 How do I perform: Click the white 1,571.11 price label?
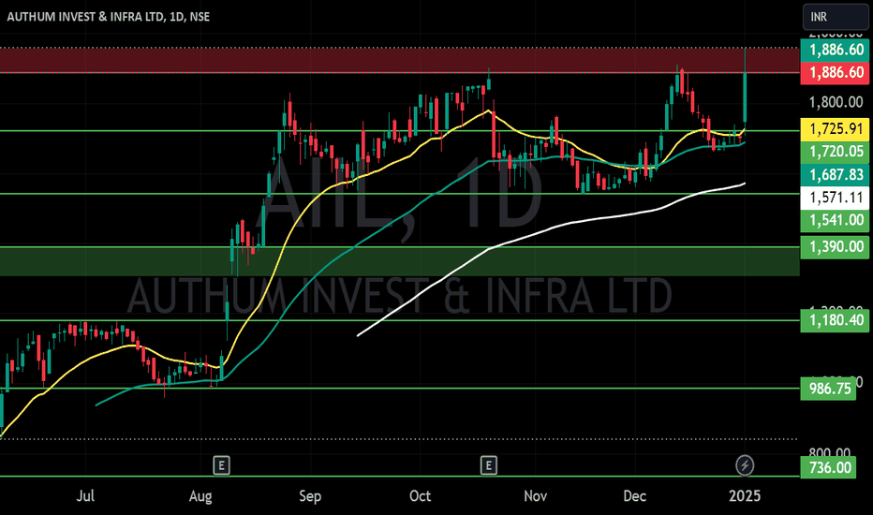coord(835,198)
